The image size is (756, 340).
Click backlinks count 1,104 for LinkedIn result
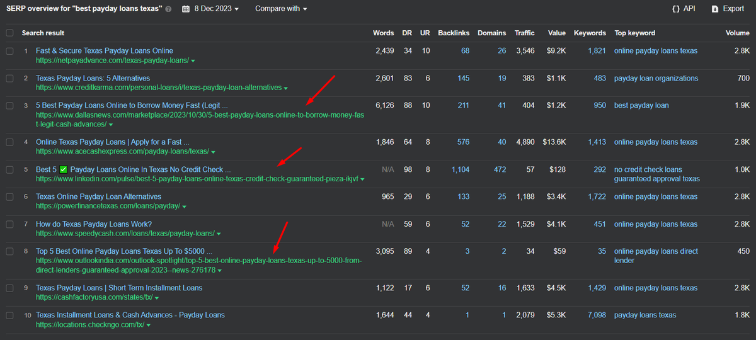coord(461,170)
